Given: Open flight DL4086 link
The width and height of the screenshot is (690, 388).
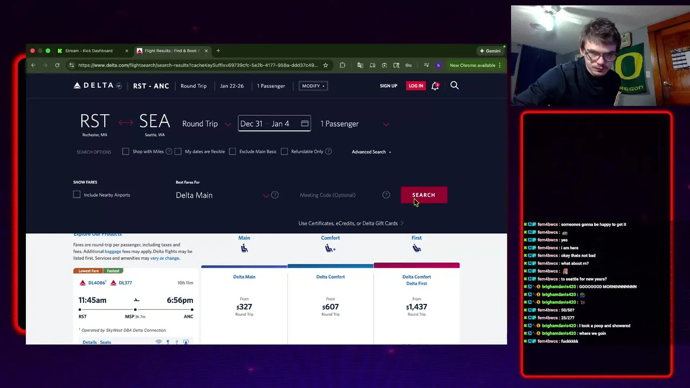Looking at the screenshot, I should (96, 282).
